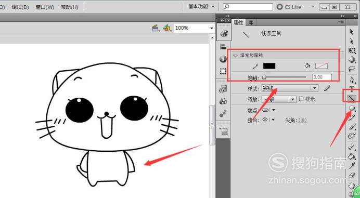Select the Lasso tool
Viewport: 360px width, 198px height.
352,69
